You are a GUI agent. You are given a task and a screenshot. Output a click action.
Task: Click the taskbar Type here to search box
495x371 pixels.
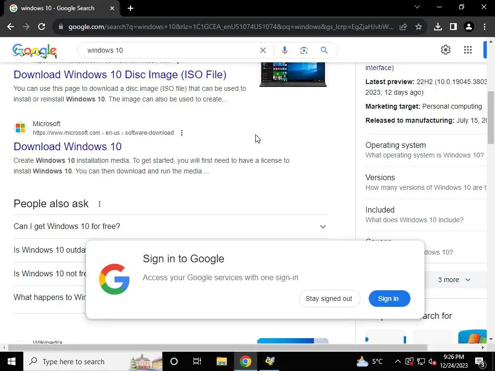93,361
